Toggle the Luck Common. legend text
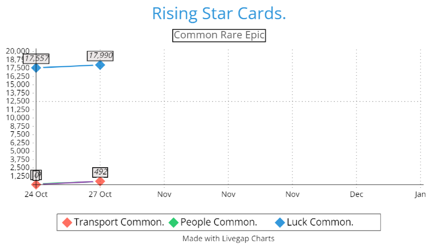 (x=320, y=222)
